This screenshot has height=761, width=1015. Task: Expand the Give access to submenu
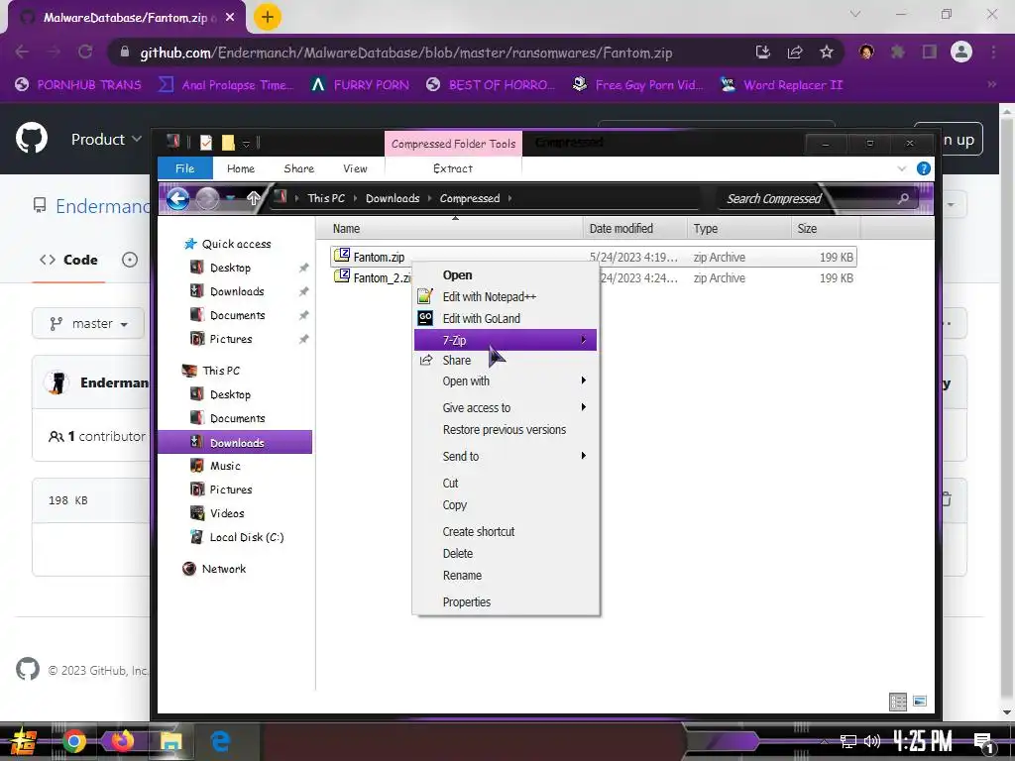505,407
